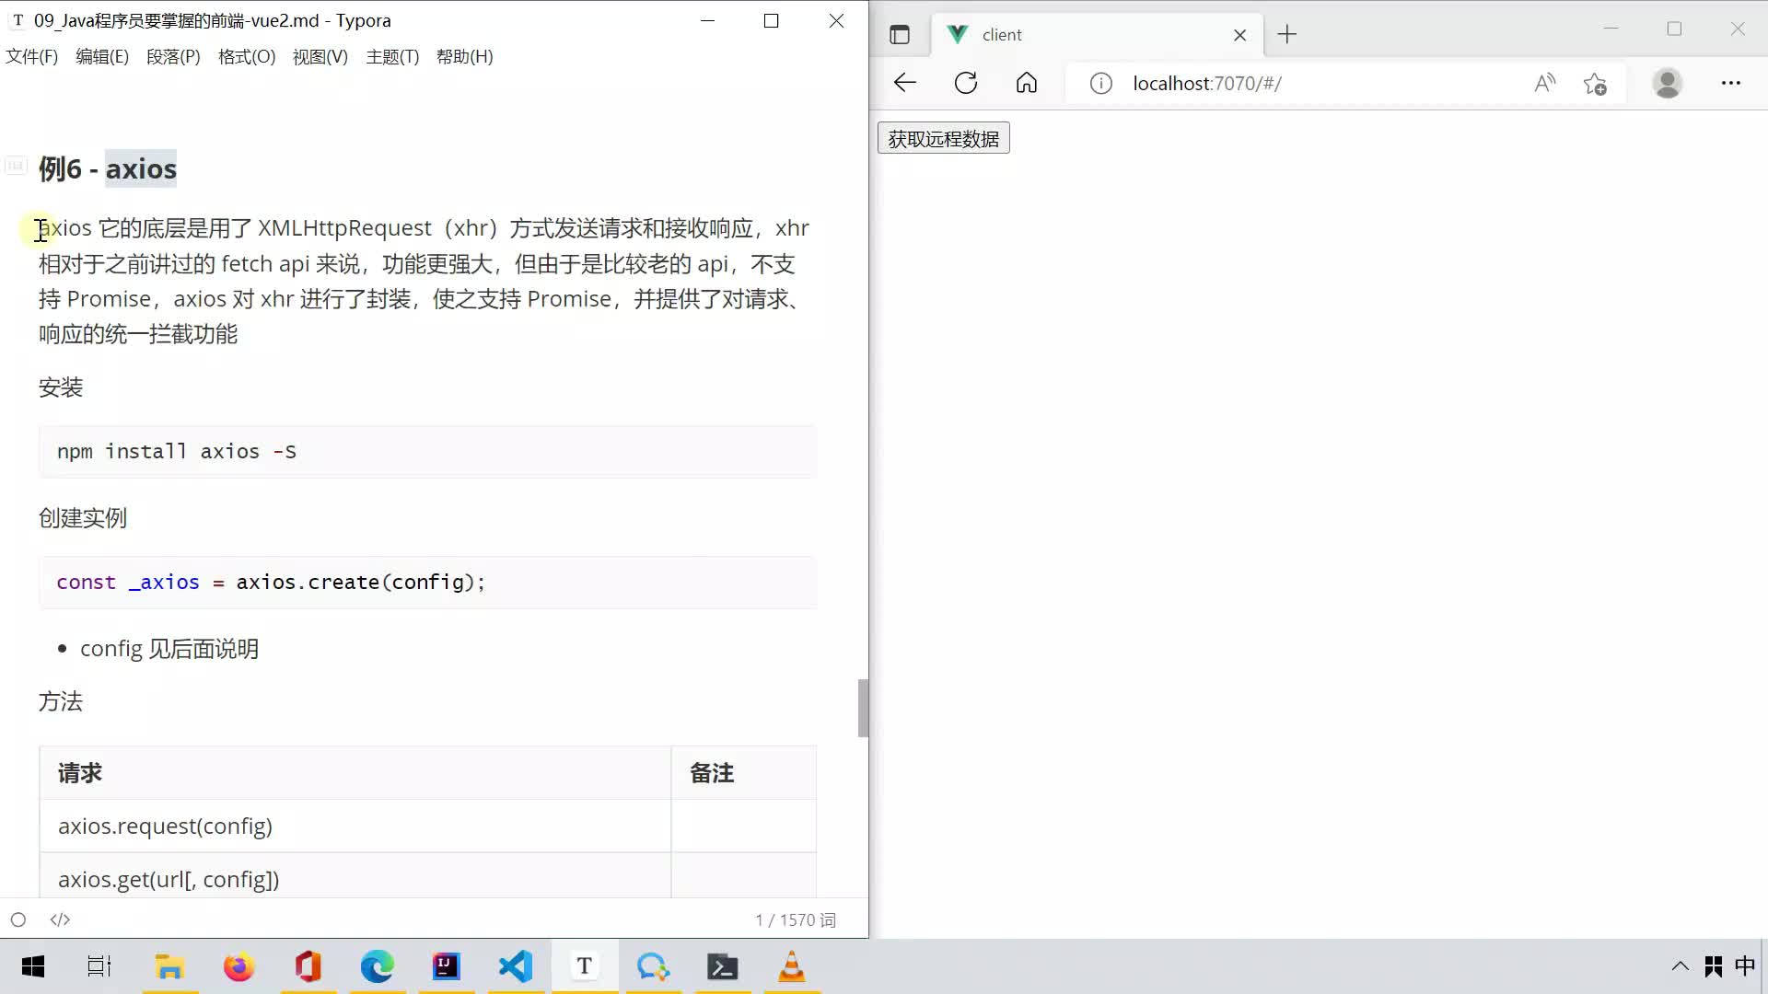The height and width of the screenshot is (994, 1768).
Task: Open the terminal app on taskbar
Action: [x=723, y=967]
